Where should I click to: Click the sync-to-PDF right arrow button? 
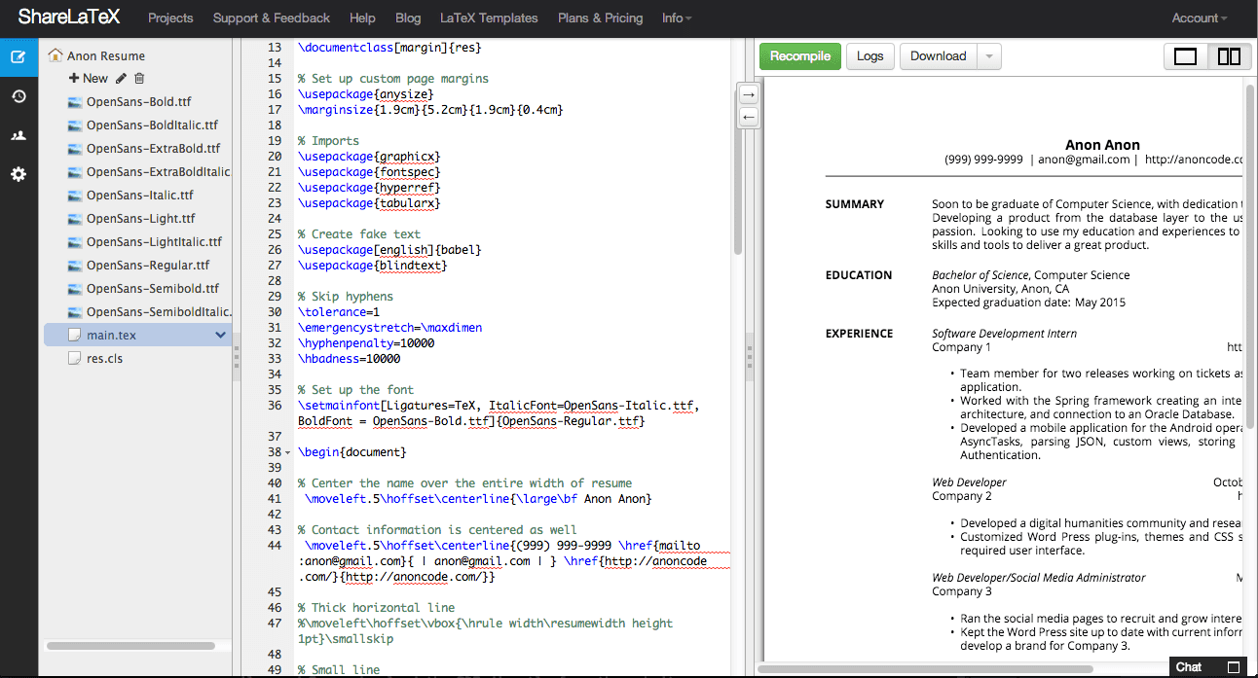[748, 94]
